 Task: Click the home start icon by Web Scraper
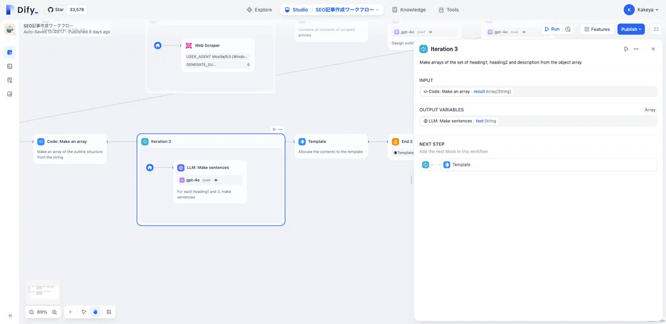coord(157,45)
